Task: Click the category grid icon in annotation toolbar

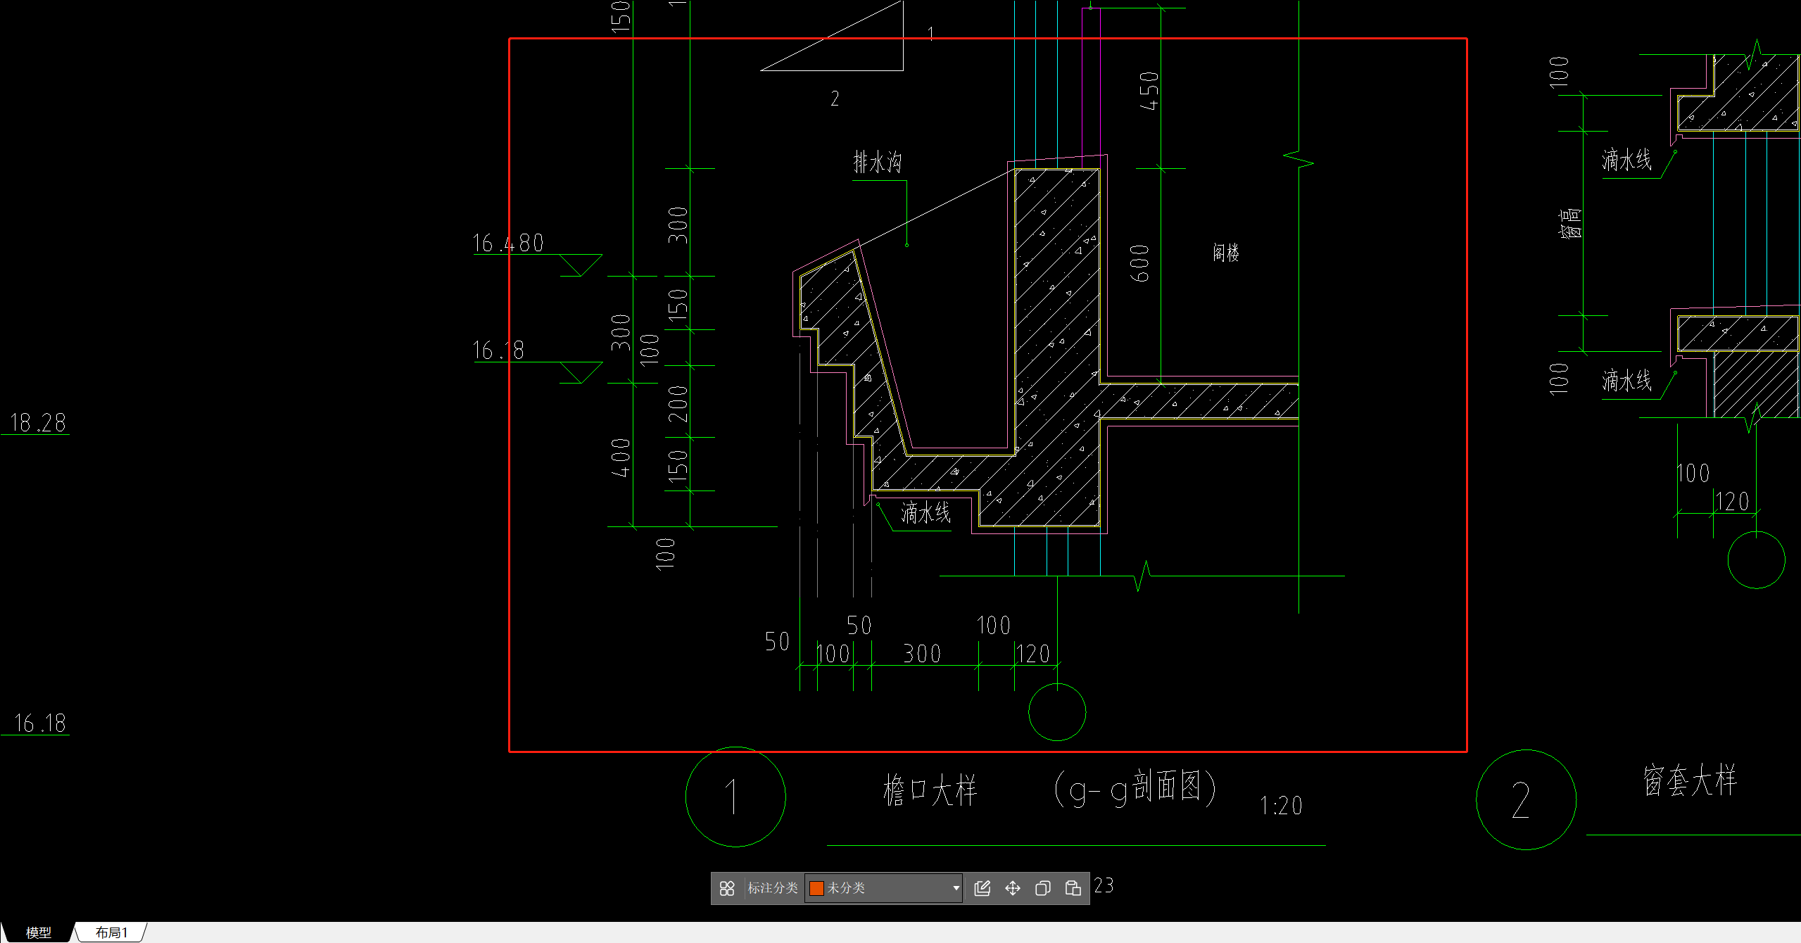Action: pos(727,888)
